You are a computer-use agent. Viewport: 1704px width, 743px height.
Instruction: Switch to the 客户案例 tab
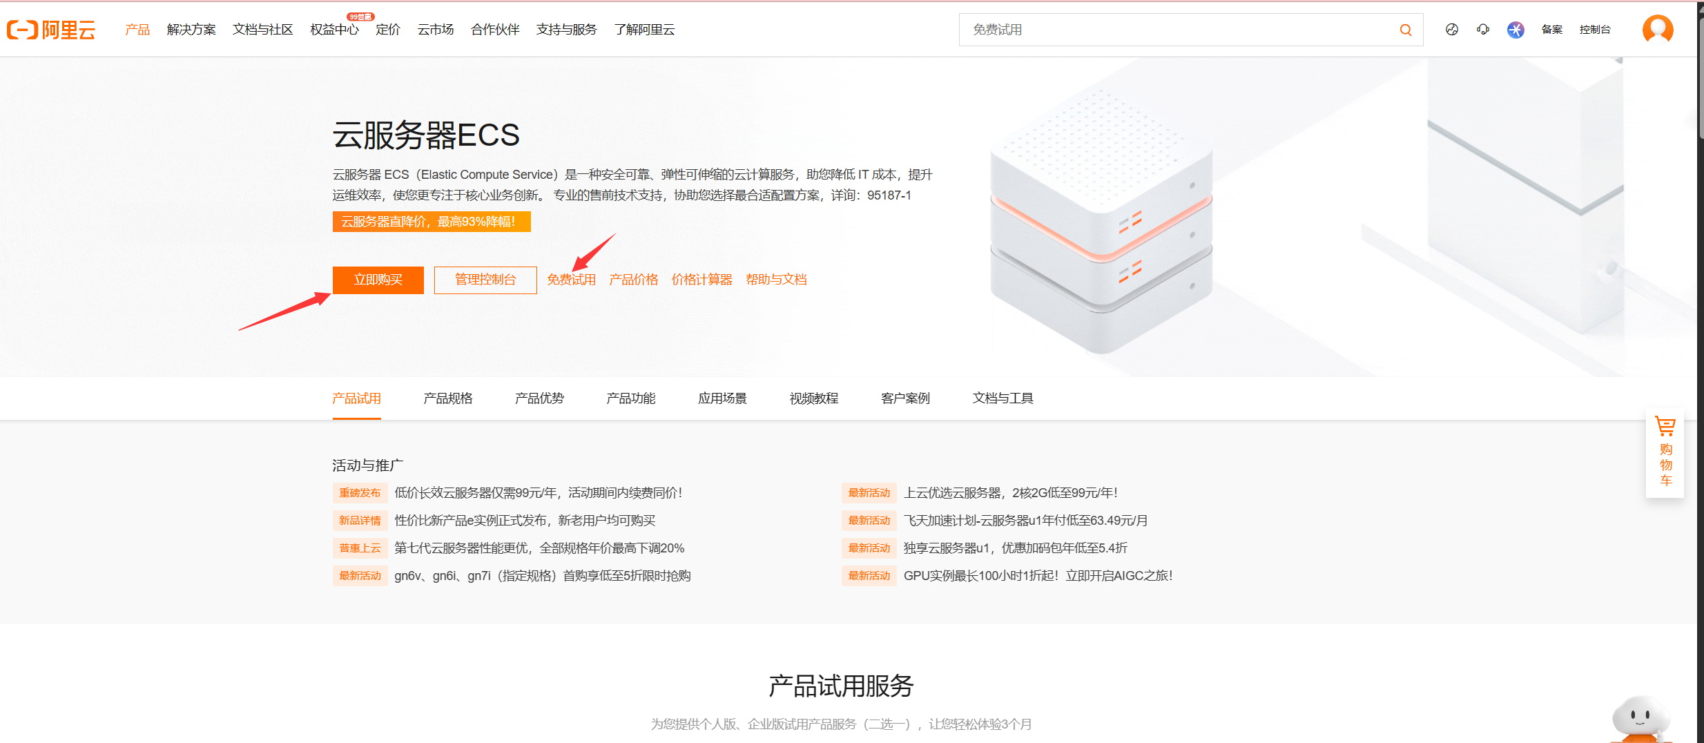pos(905,398)
